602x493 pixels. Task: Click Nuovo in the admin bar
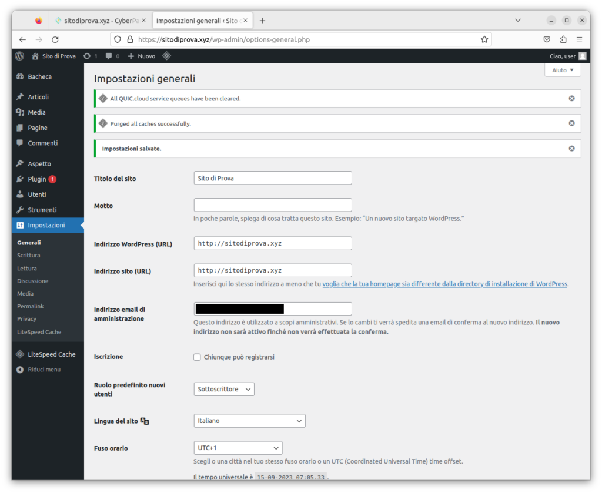(x=141, y=56)
